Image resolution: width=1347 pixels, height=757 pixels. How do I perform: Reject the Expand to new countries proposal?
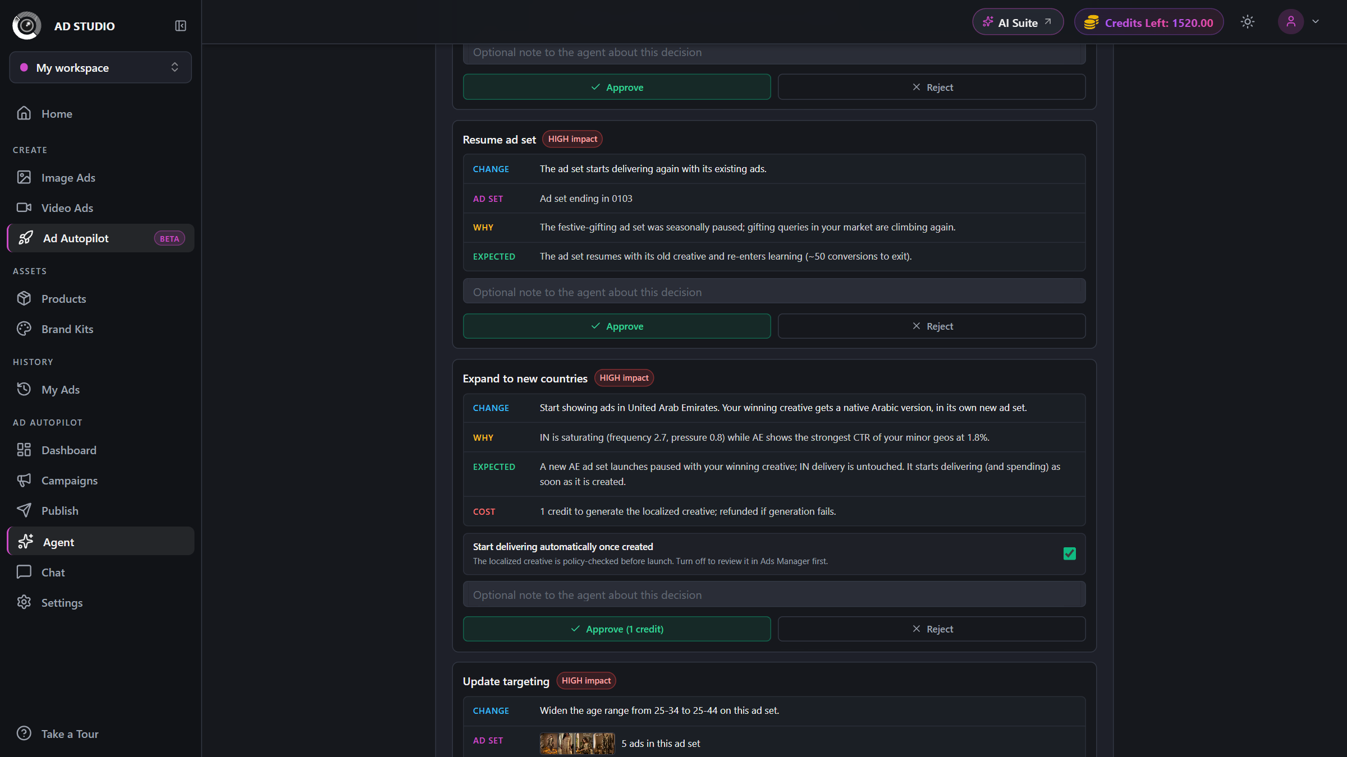tap(932, 629)
